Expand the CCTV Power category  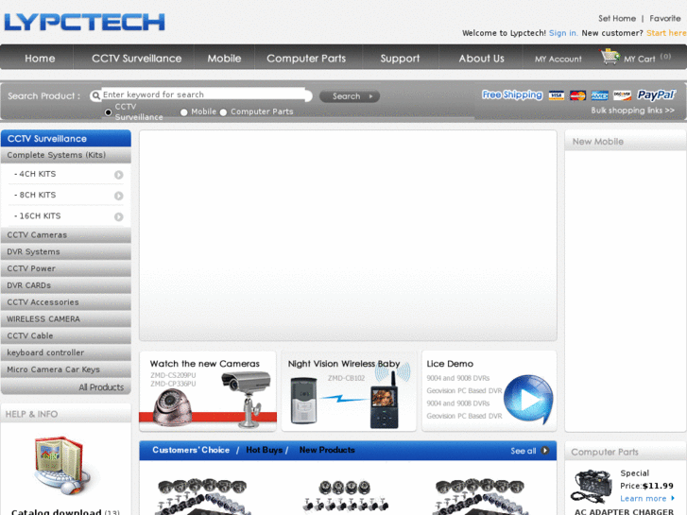(66, 268)
